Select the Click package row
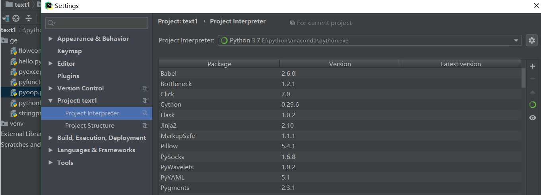The image size is (541, 195). [x=340, y=94]
